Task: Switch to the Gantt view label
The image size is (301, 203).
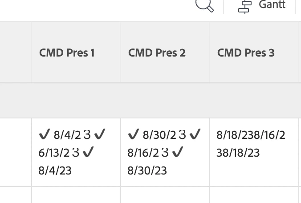Action: [x=272, y=4]
